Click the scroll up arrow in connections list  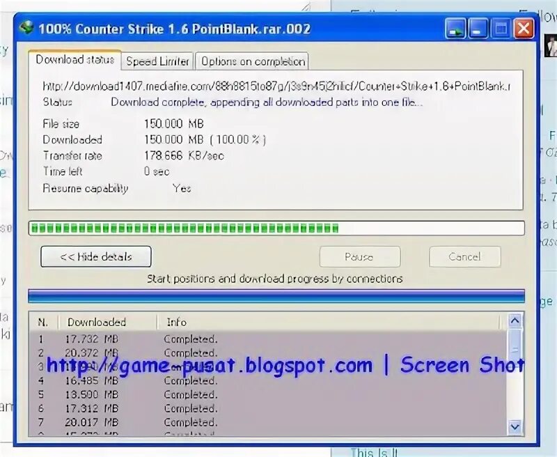click(x=515, y=321)
